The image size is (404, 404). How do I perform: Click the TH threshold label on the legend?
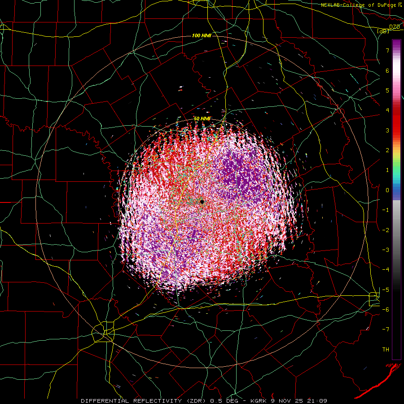[x=386, y=350]
